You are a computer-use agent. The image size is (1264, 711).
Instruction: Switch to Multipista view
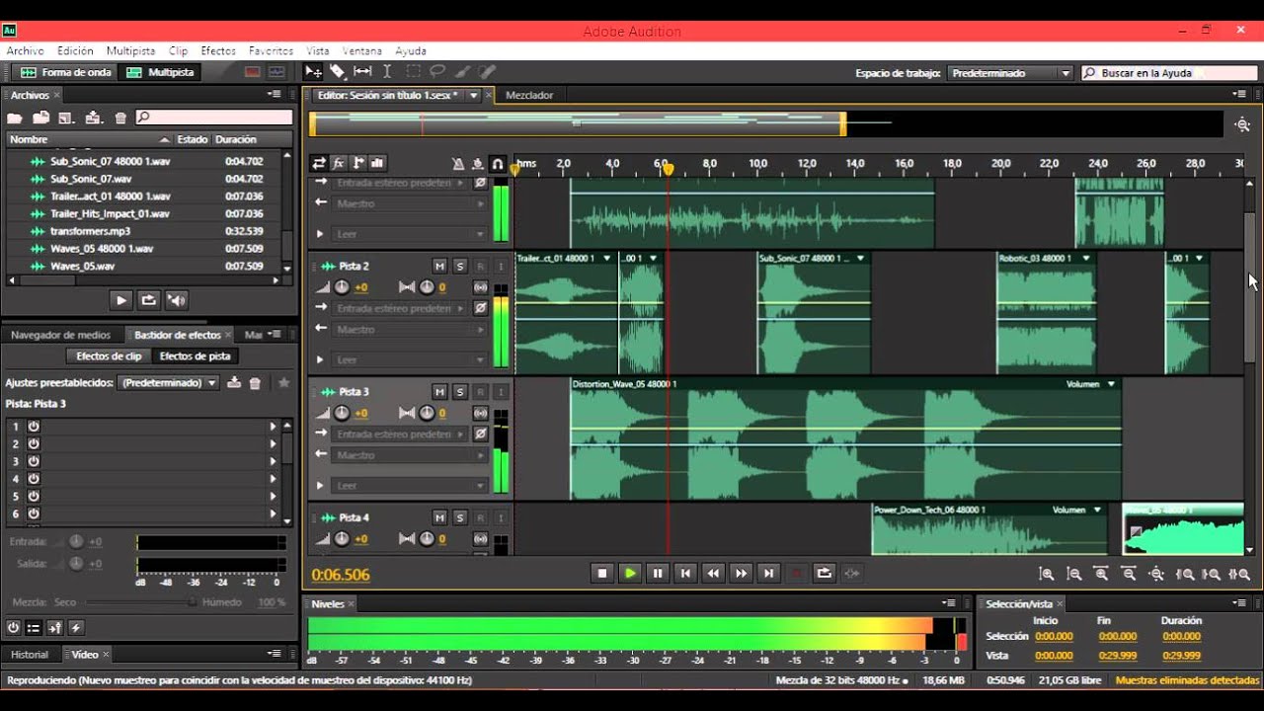(161, 72)
